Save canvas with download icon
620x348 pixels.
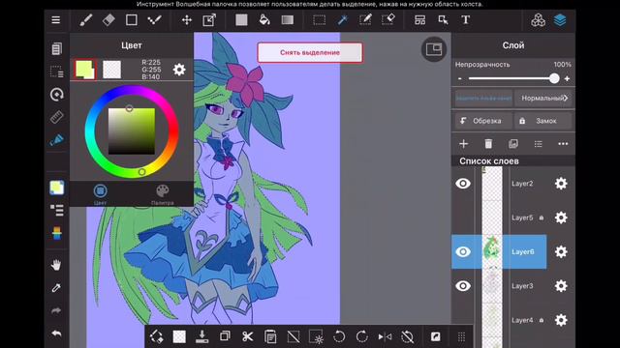click(202, 336)
